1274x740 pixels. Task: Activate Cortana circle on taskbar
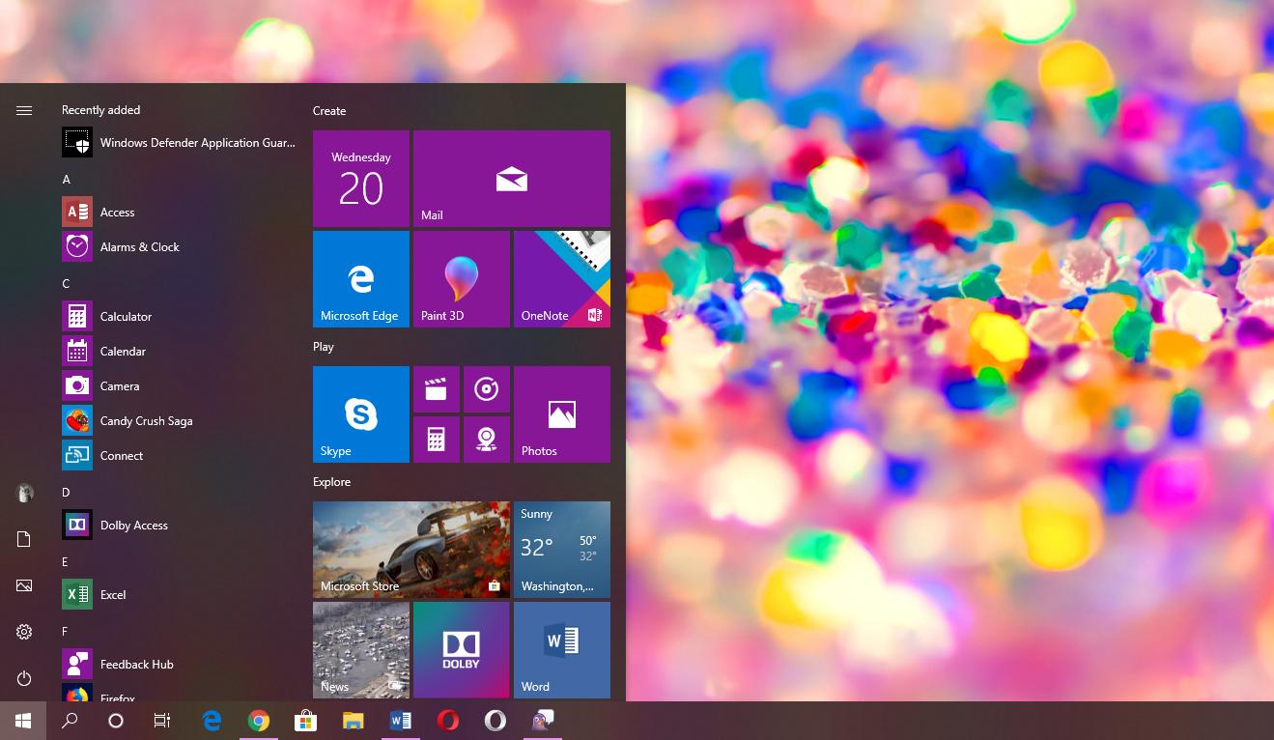(x=116, y=721)
